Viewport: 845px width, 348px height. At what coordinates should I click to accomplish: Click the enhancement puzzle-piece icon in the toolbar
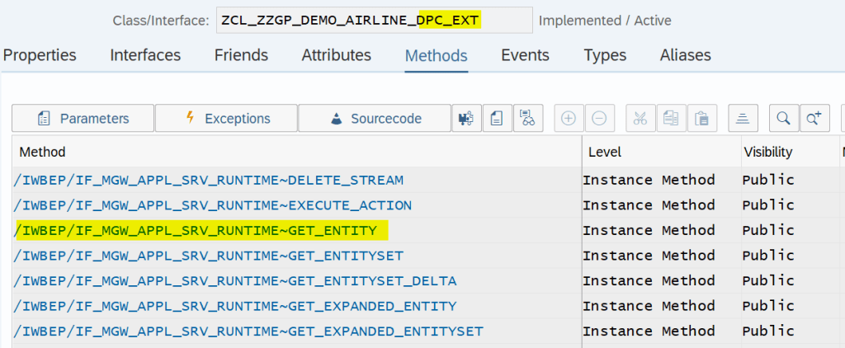466,118
